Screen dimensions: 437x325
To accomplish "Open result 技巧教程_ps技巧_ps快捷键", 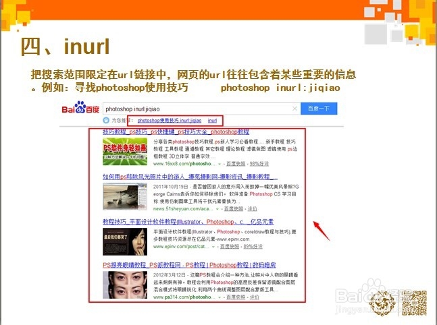I will [176, 131].
